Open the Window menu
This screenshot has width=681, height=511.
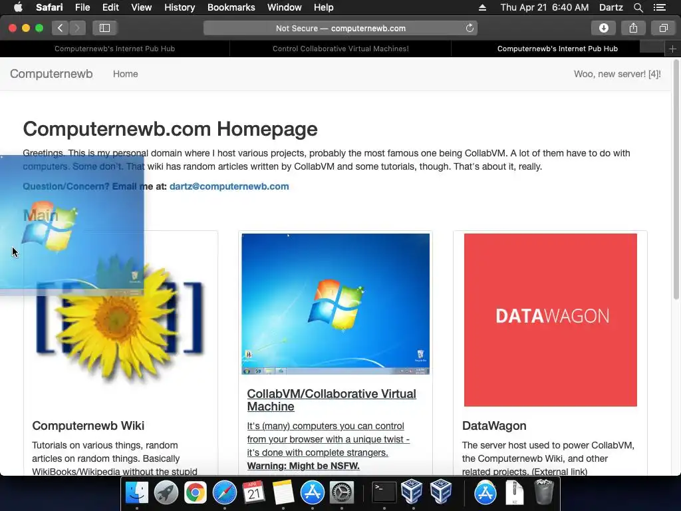tap(285, 7)
